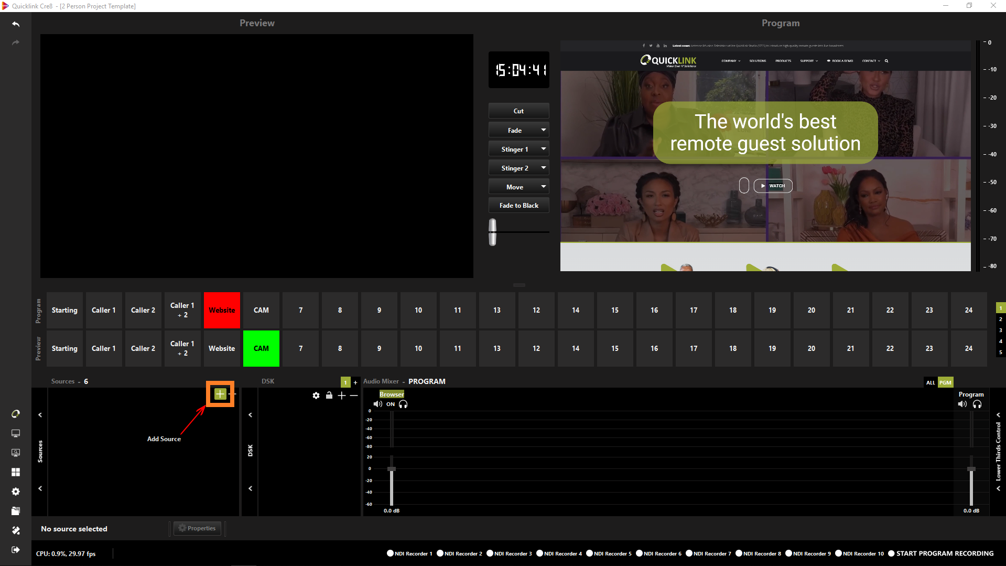
Task: Click the Fade to Black button
Action: [x=518, y=206]
